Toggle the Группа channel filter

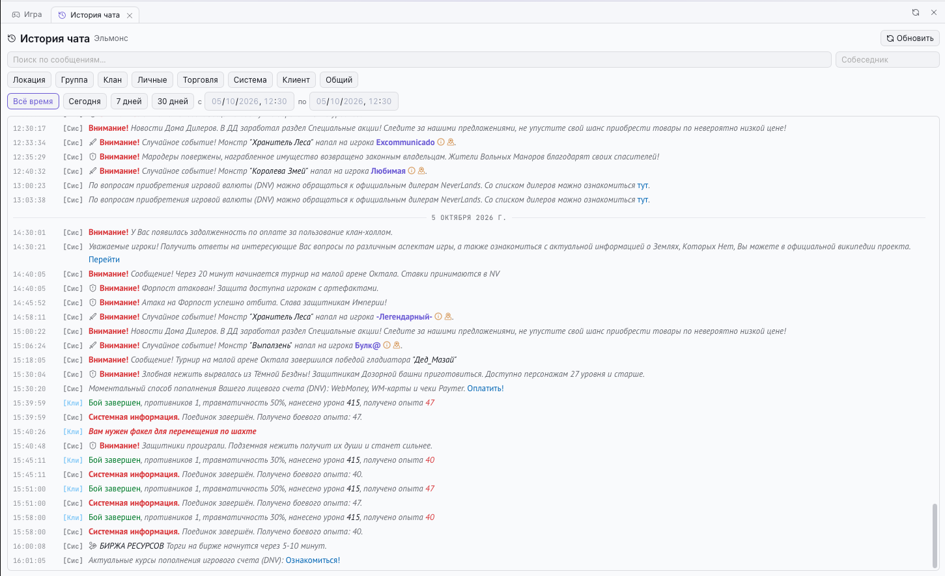pos(74,80)
